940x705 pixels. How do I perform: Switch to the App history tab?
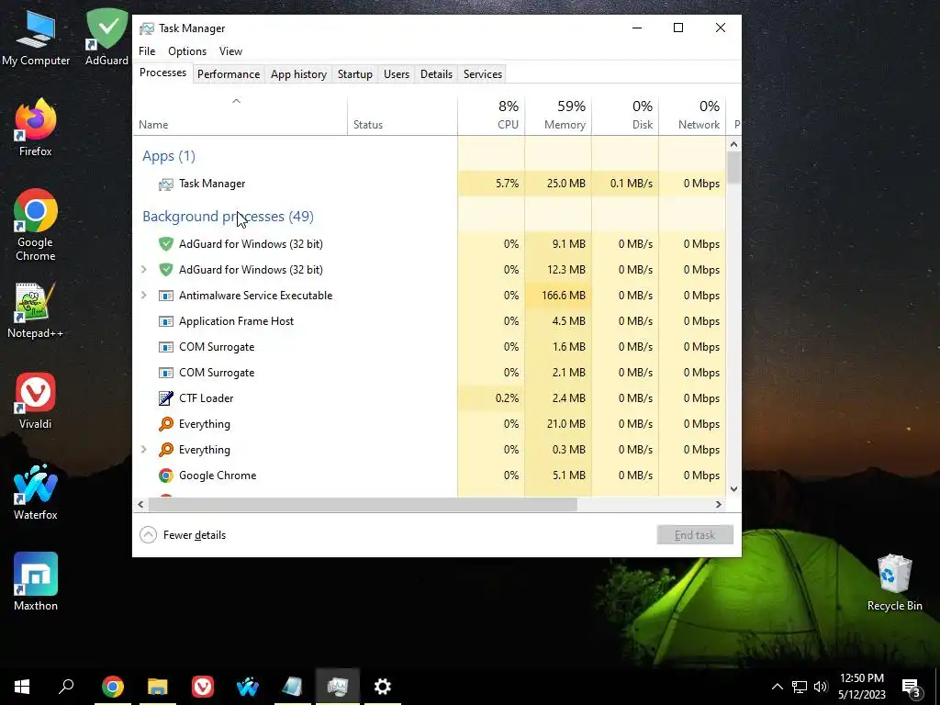coord(298,74)
